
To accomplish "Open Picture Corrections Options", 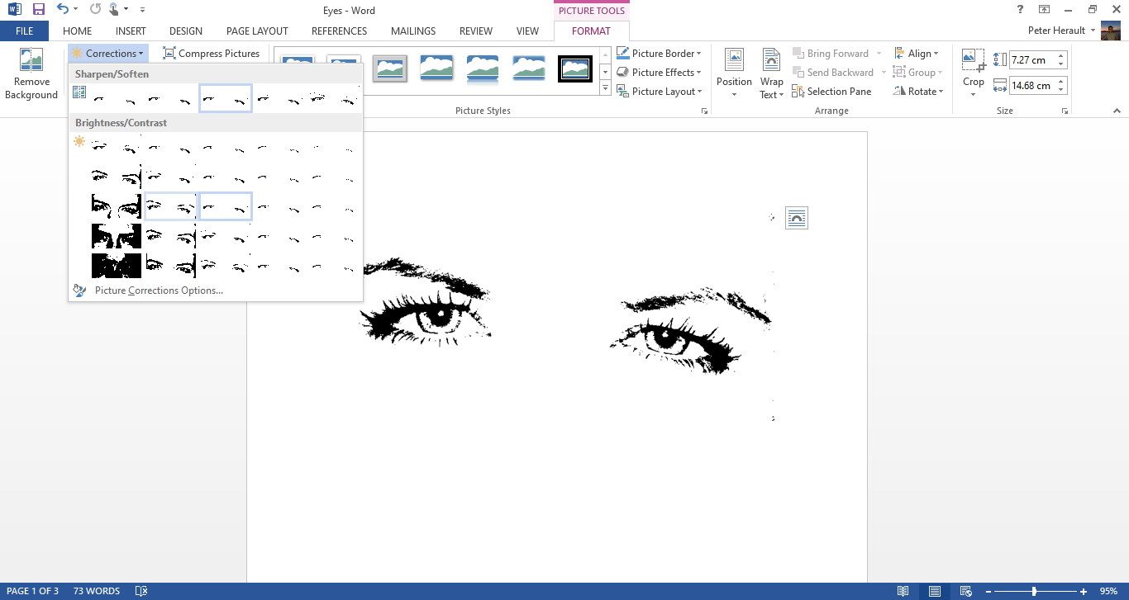I will point(159,290).
